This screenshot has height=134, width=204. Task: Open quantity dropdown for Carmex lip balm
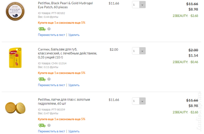click(139, 51)
